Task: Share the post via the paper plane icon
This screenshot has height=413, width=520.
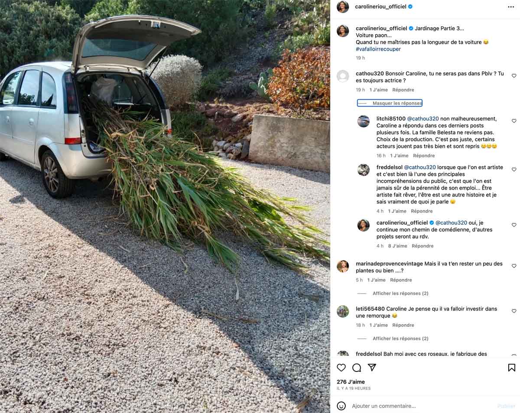Action: (x=372, y=368)
